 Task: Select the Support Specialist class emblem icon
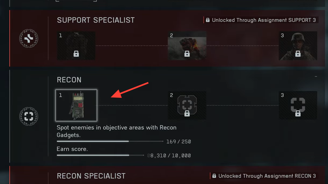29,39
